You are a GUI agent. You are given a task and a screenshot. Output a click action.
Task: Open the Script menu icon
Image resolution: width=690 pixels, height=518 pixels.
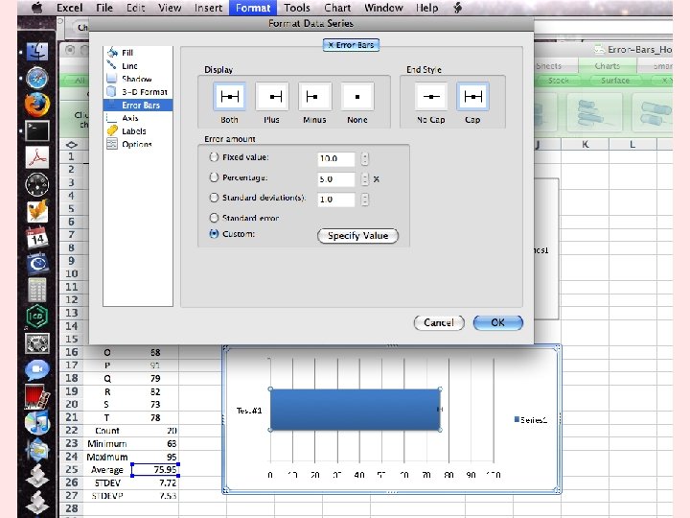coord(458,8)
